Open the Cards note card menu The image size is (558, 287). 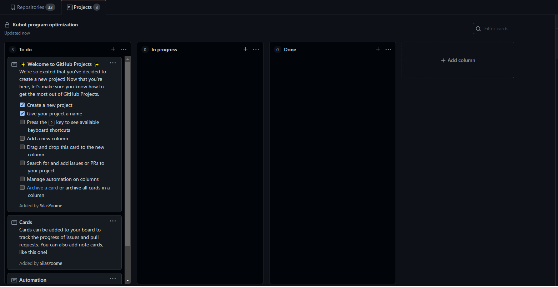coord(113,221)
